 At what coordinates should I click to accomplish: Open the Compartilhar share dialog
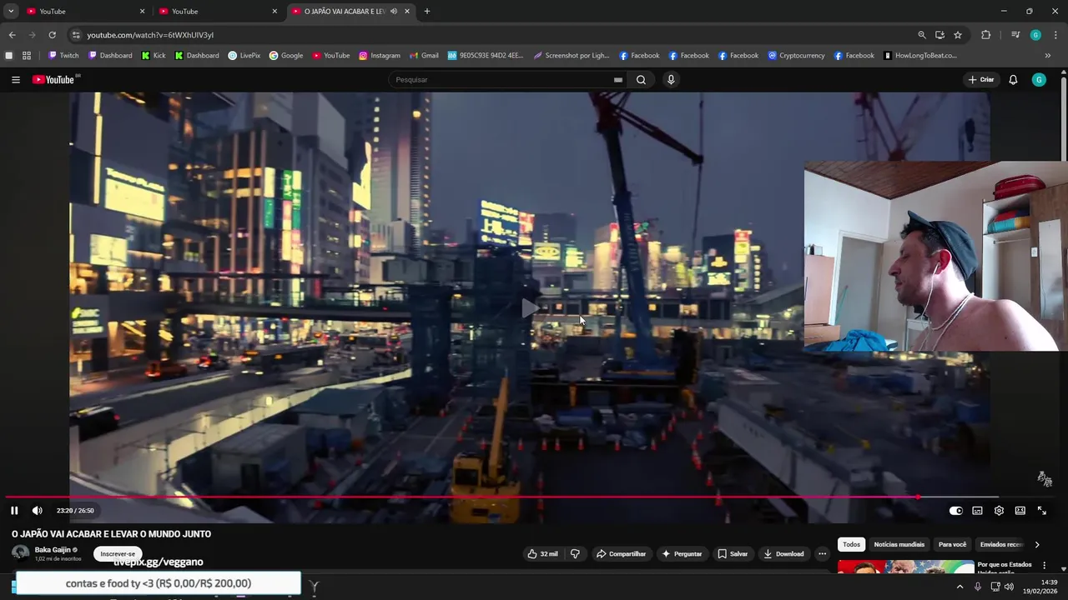tap(621, 553)
